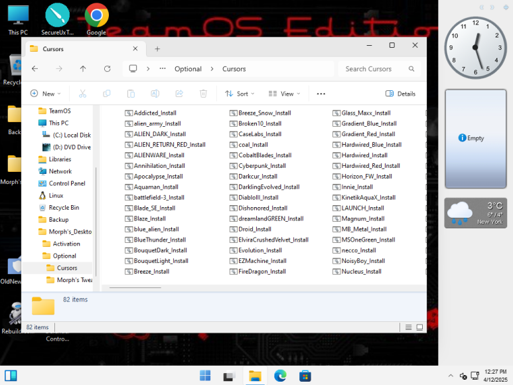This screenshot has width=513, height=385.
Task: Click the chevron after the PC icon
Action: point(148,68)
